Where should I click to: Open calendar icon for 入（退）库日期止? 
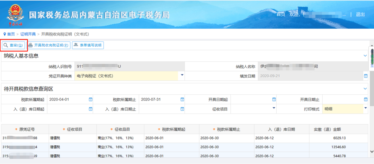(182, 109)
